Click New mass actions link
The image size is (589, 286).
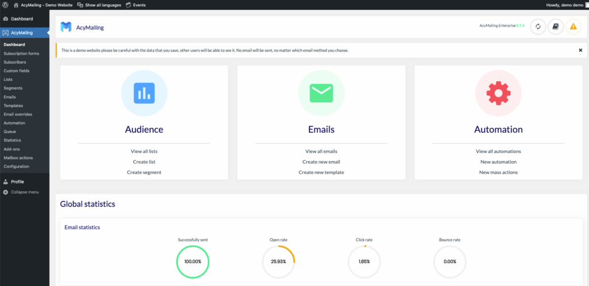(499, 172)
